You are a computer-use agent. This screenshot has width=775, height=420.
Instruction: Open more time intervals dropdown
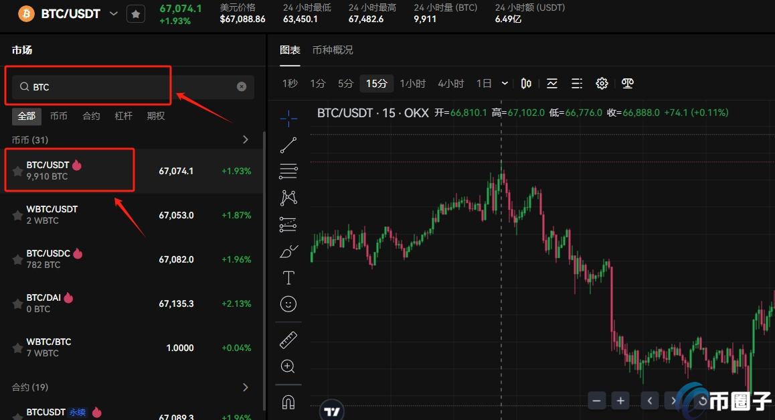(505, 84)
